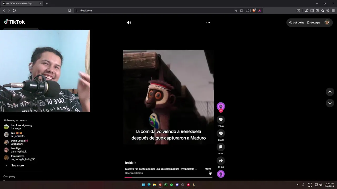Open a new browser tab

pos(47,3)
